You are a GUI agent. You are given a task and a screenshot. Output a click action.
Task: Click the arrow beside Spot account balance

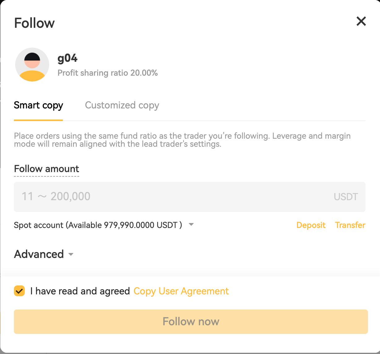click(191, 225)
